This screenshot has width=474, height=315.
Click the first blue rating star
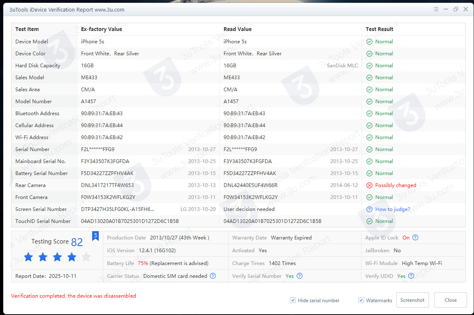pyautogui.click(x=29, y=257)
